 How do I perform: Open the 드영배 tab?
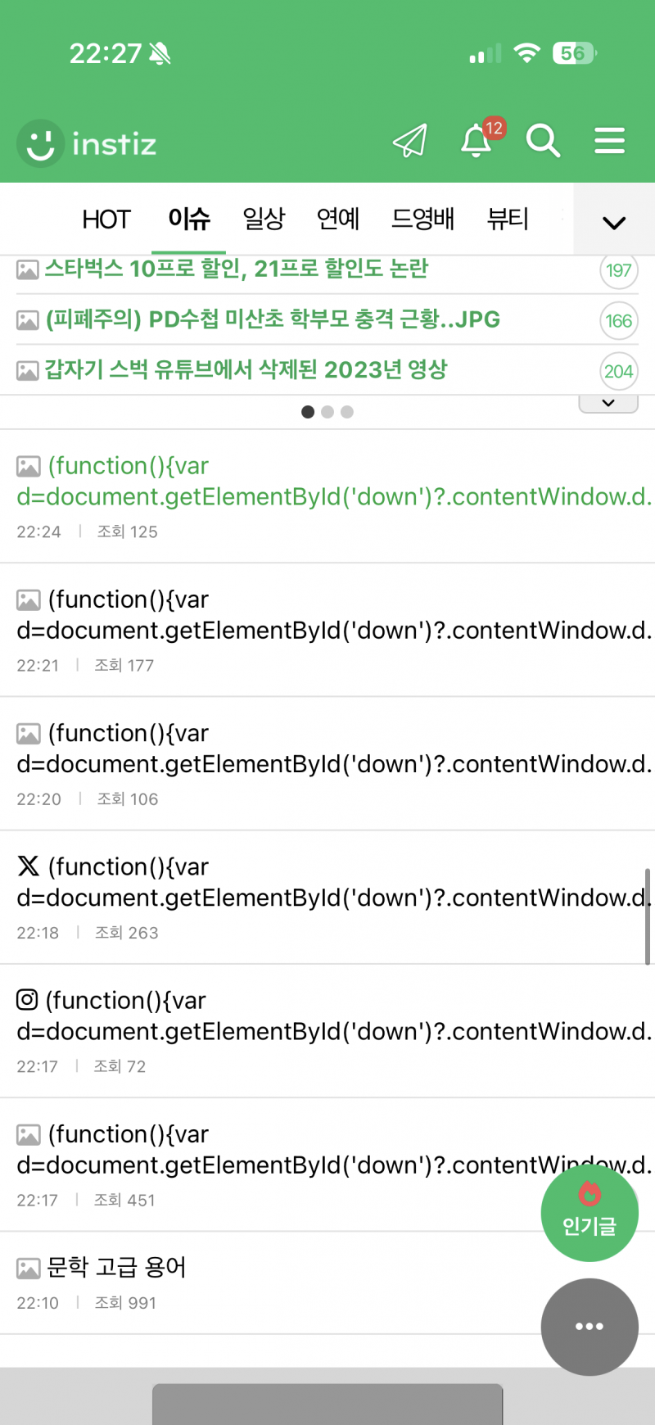423,219
